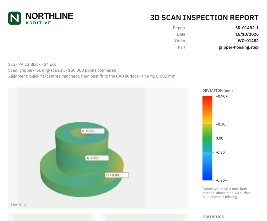Select order number WO-01482
Screen dimensions: 267x221
[248, 41]
